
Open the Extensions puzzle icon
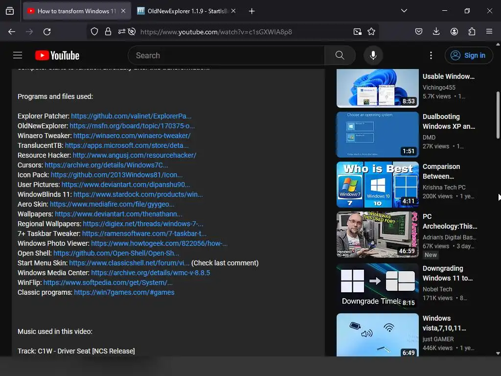click(472, 32)
